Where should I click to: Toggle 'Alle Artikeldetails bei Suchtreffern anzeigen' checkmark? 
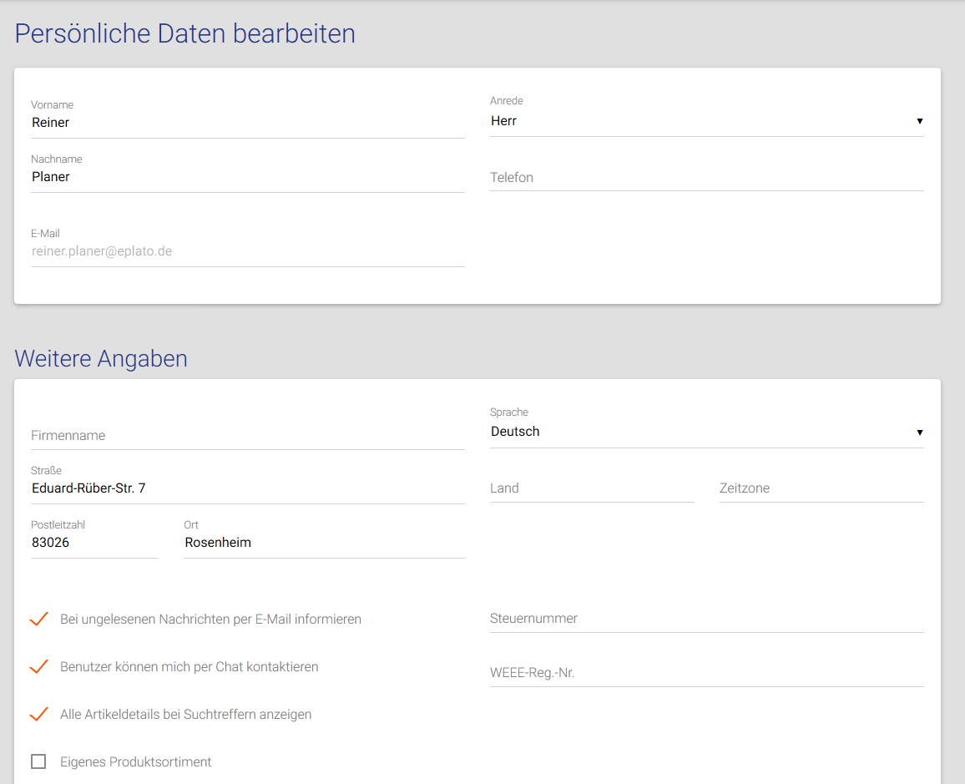[38, 715]
